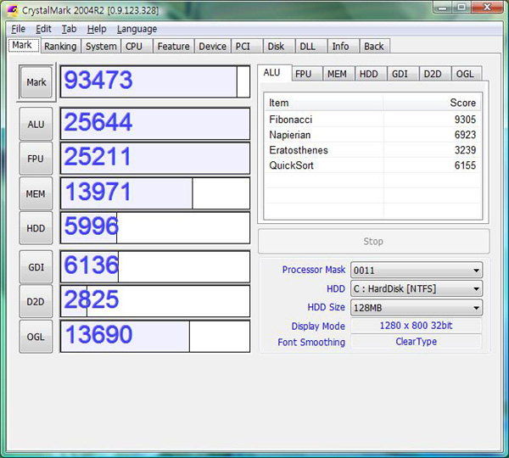Switch to the Device tab

pyautogui.click(x=212, y=47)
